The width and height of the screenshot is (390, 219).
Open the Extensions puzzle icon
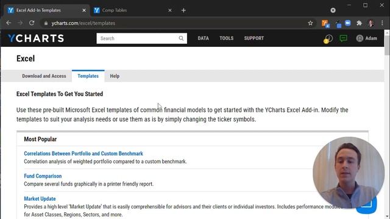[x=359, y=23]
